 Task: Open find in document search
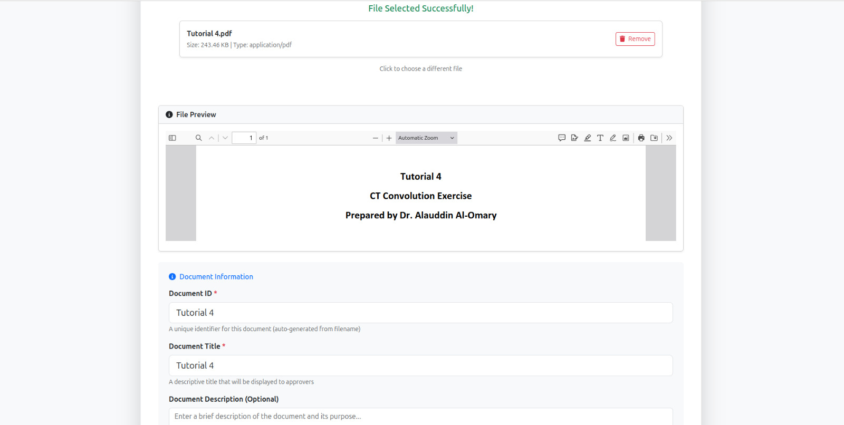(199, 138)
